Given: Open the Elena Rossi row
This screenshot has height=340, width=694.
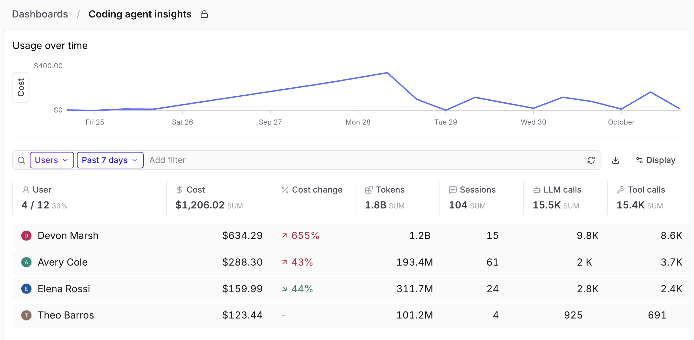Looking at the screenshot, I should [x=351, y=289].
